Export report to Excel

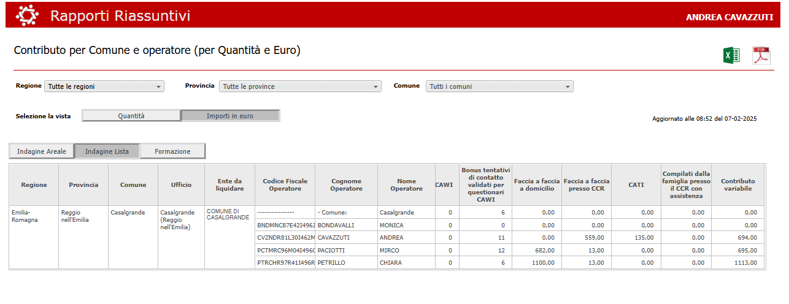(x=731, y=55)
